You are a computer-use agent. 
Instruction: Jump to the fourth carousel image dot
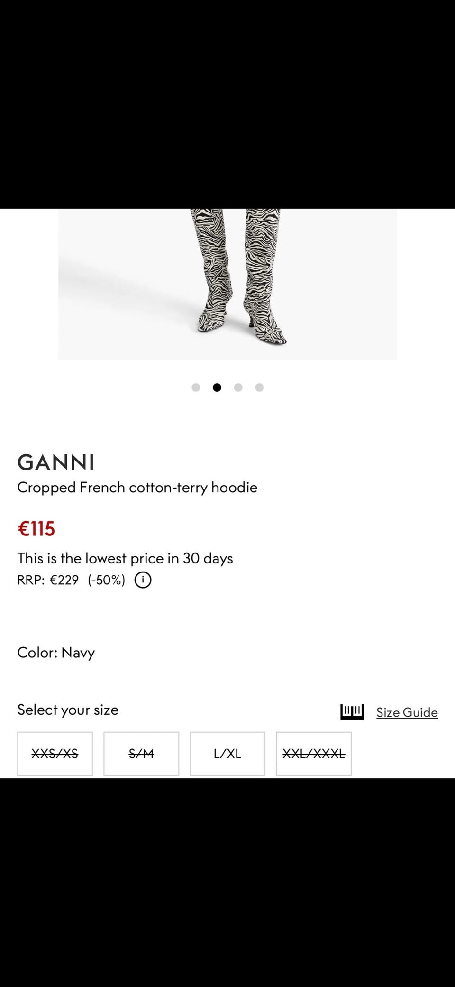coord(259,387)
